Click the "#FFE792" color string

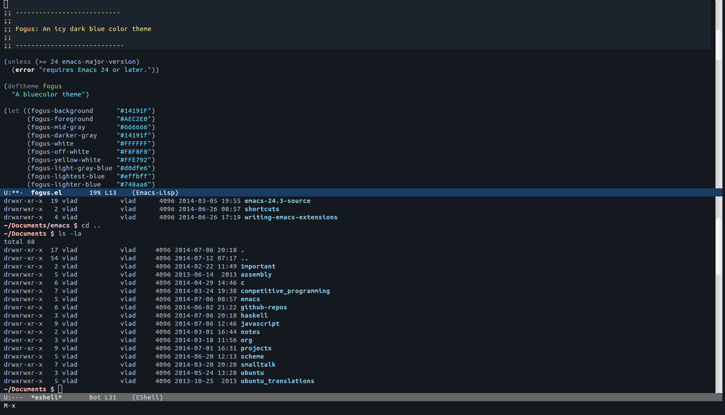[x=134, y=160]
